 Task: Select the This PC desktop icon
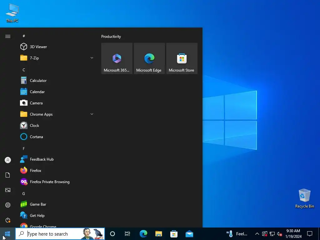click(x=12, y=12)
